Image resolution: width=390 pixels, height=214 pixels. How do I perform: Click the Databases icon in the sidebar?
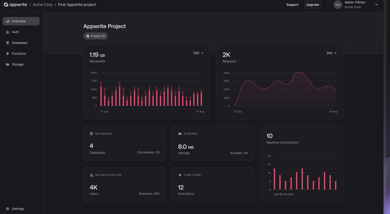(x=7, y=42)
